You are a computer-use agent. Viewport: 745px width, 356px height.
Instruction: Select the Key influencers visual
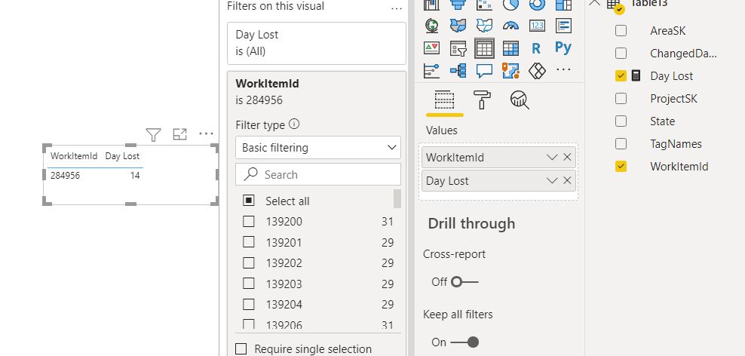pyautogui.click(x=431, y=71)
